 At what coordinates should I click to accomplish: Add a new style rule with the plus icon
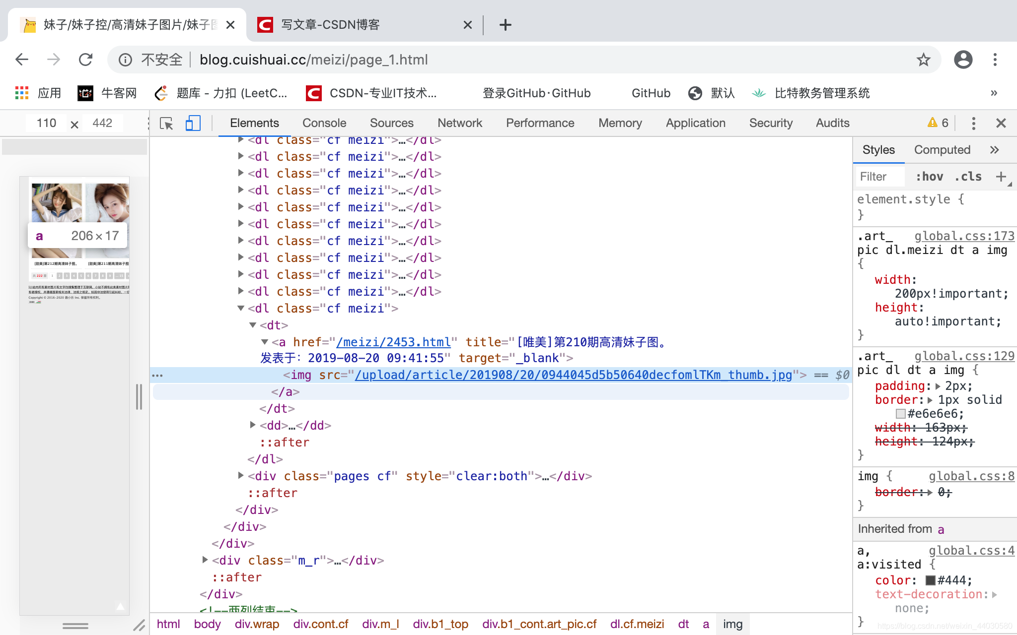(1001, 177)
